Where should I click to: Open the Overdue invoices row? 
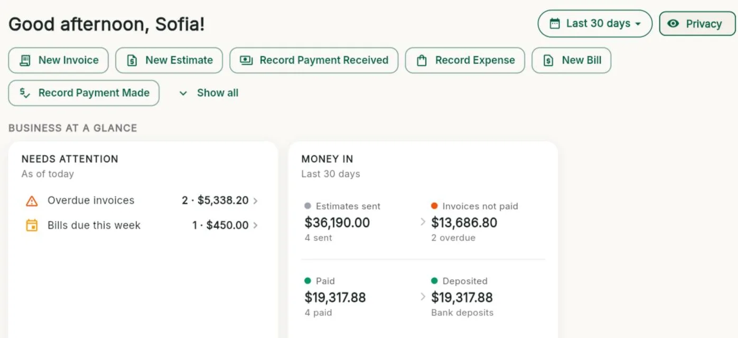(142, 201)
